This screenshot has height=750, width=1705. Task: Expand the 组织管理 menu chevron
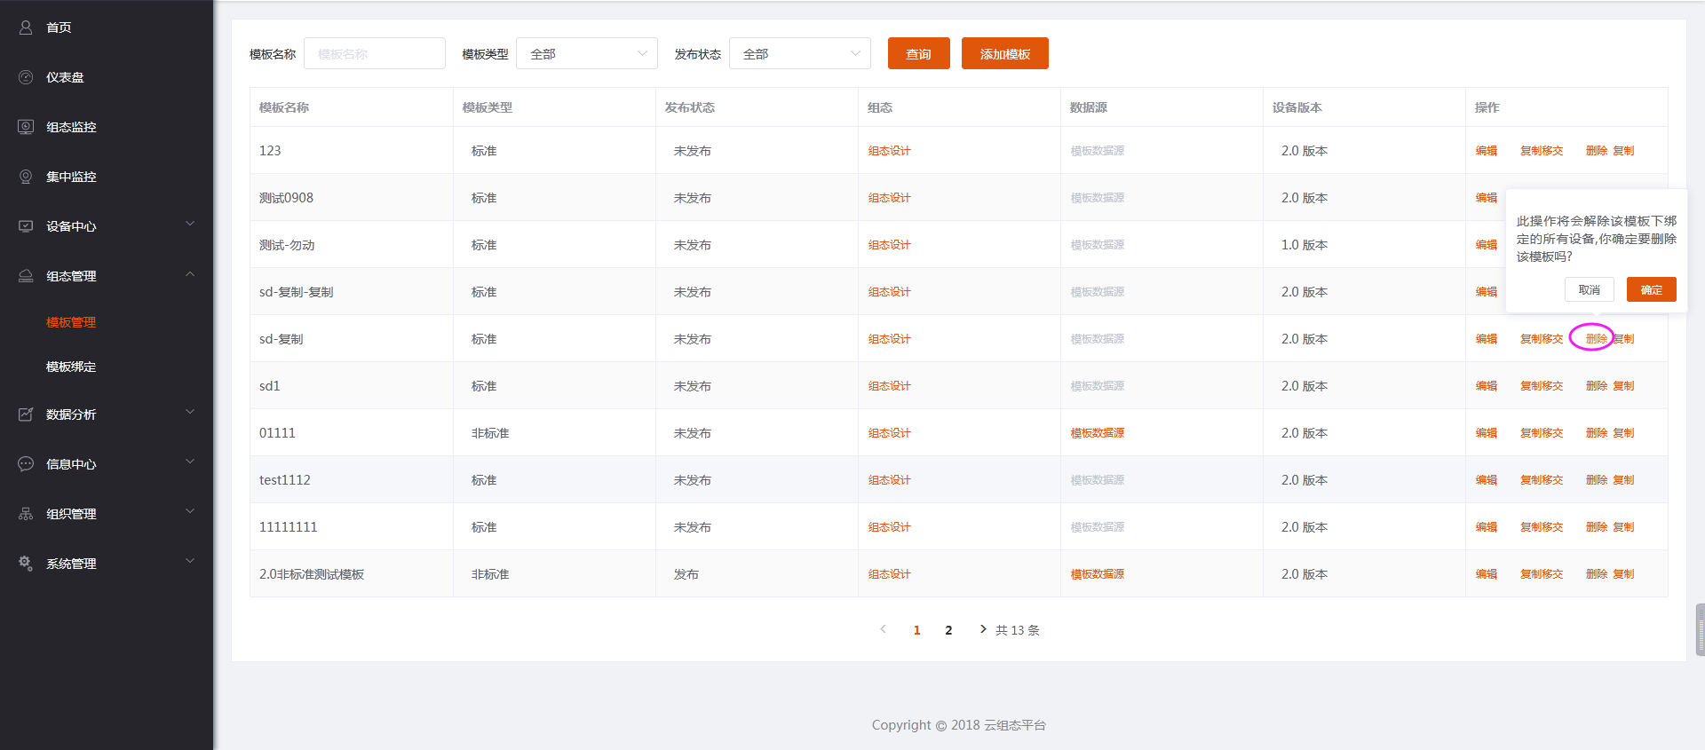click(x=190, y=513)
